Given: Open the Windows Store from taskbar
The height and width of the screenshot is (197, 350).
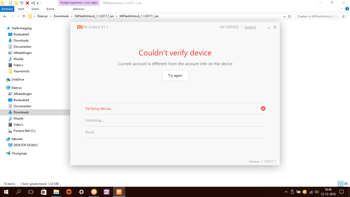Looking at the screenshot, I should pos(44,192).
